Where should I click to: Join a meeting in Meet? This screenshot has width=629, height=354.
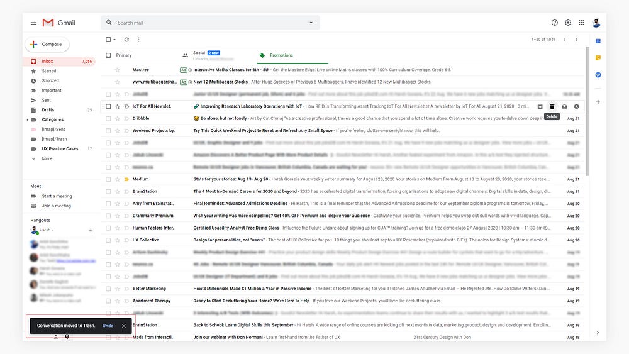(x=56, y=206)
